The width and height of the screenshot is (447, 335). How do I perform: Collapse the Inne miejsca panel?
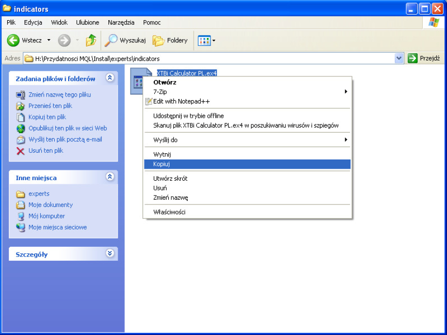[x=109, y=177]
